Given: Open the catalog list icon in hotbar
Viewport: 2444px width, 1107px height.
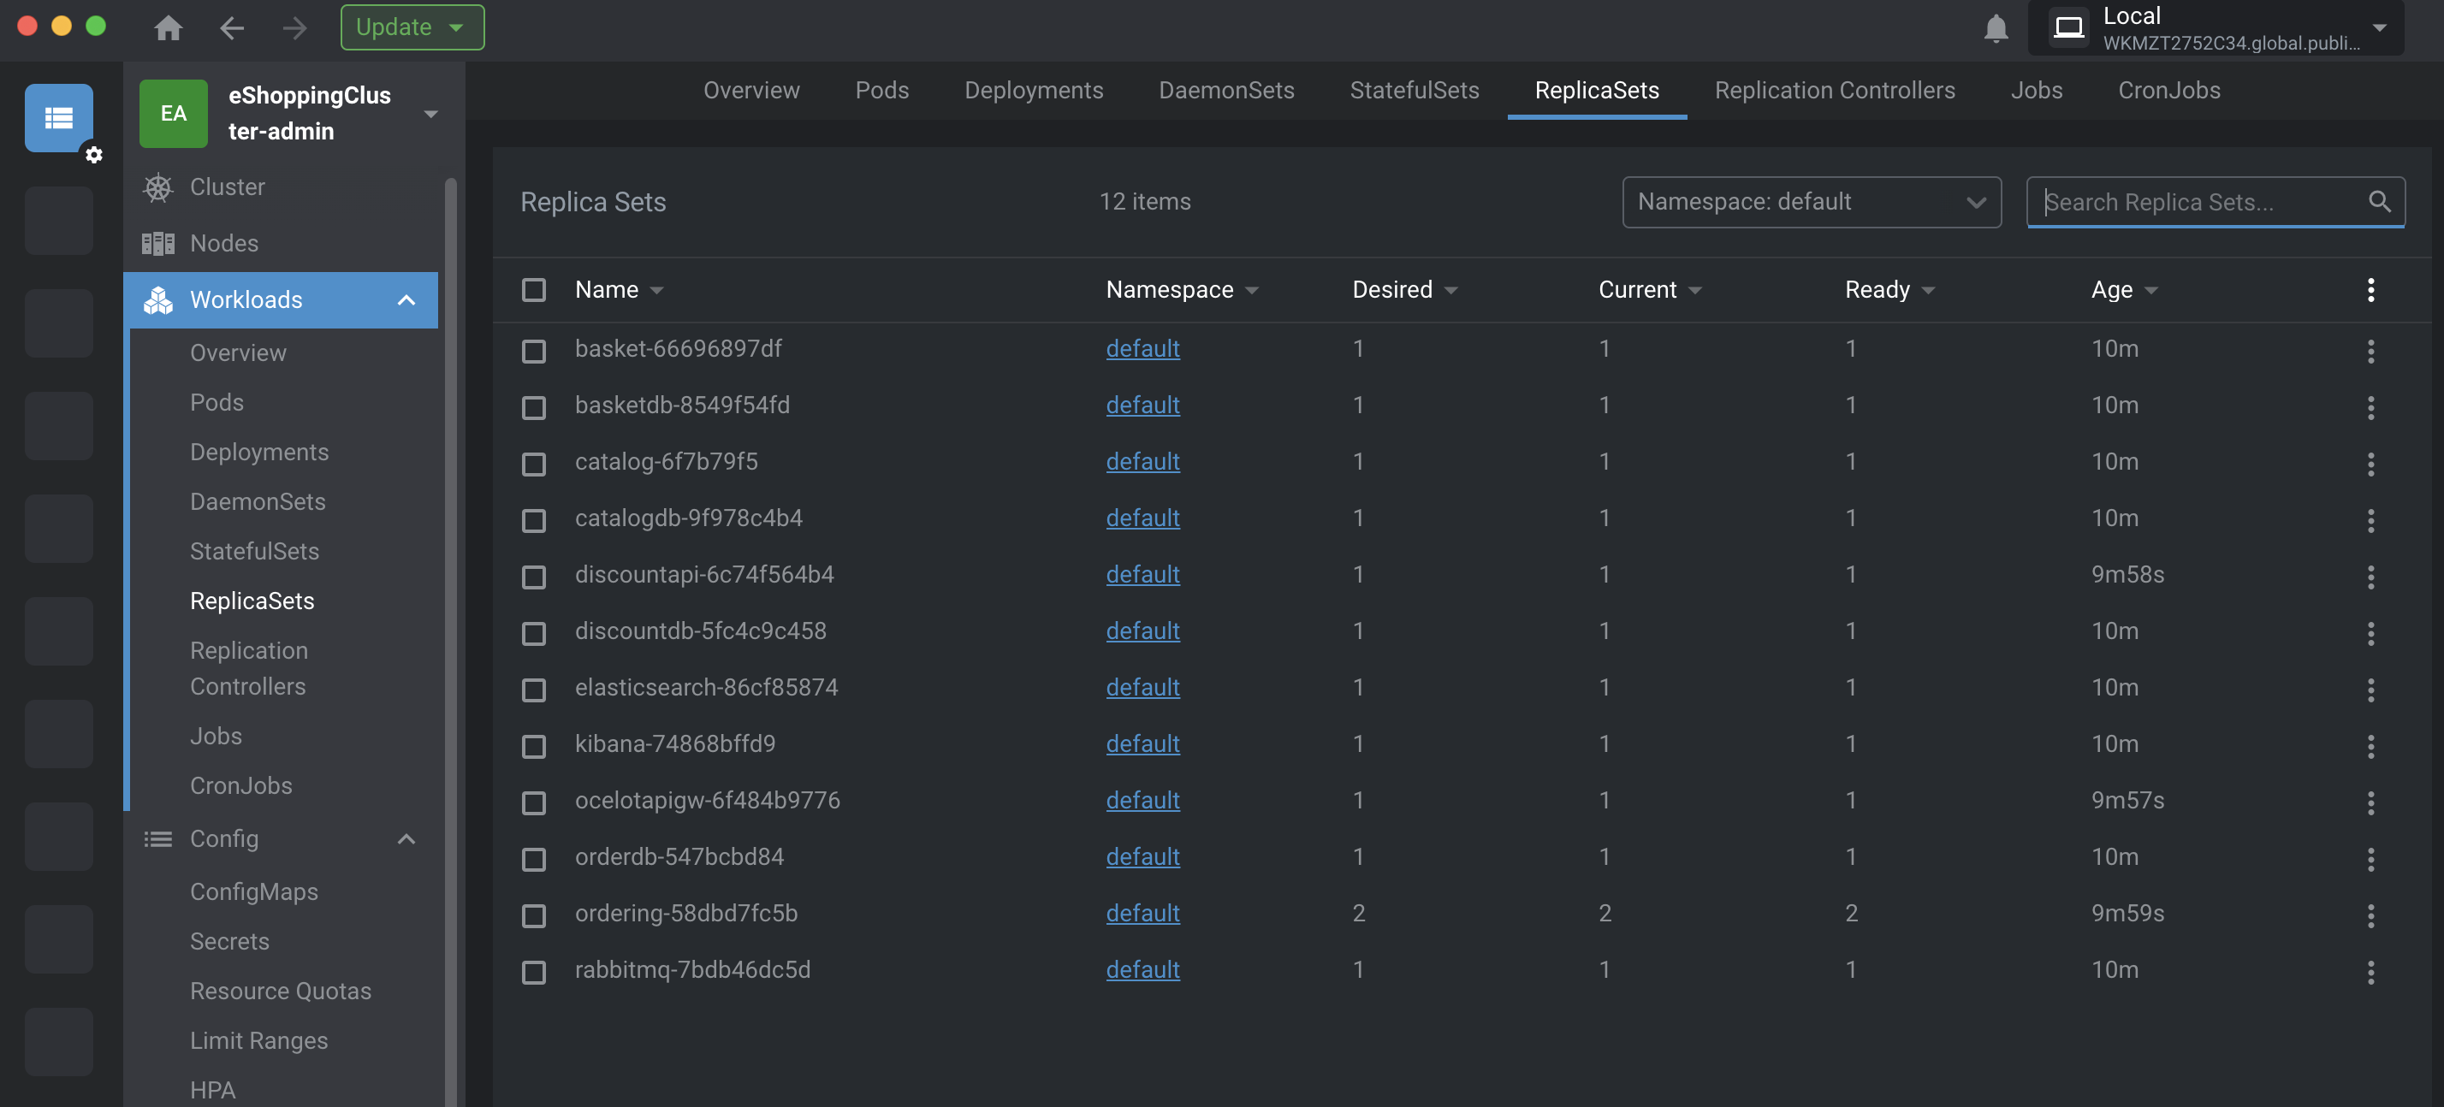Looking at the screenshot, I should 59,117.
